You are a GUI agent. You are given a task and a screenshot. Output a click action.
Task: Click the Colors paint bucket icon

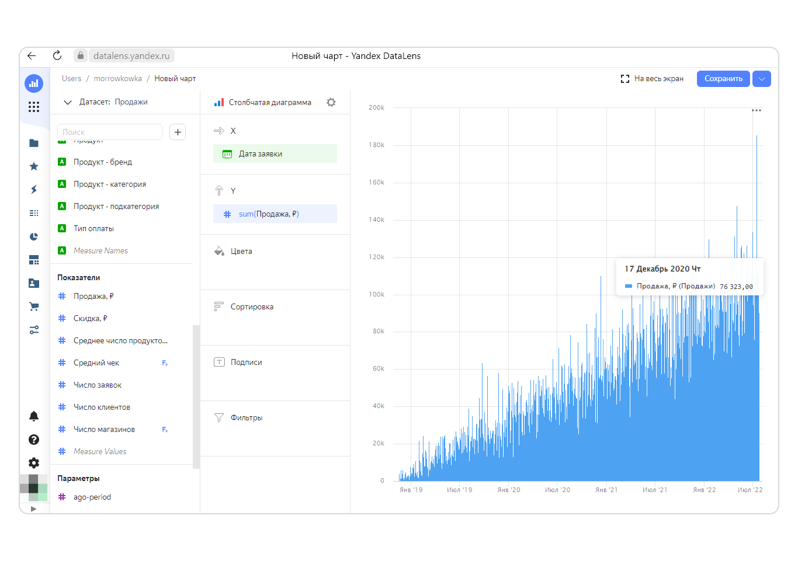click(x=219, y=251)
